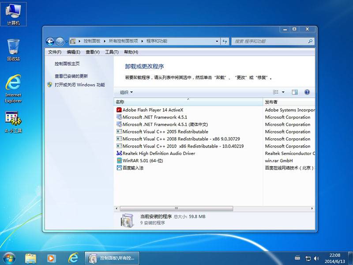Click the Realtek Audio Driver icon
Image resolution: width=353 pixels, height=265 pixels.
click(x=119, y=153)
